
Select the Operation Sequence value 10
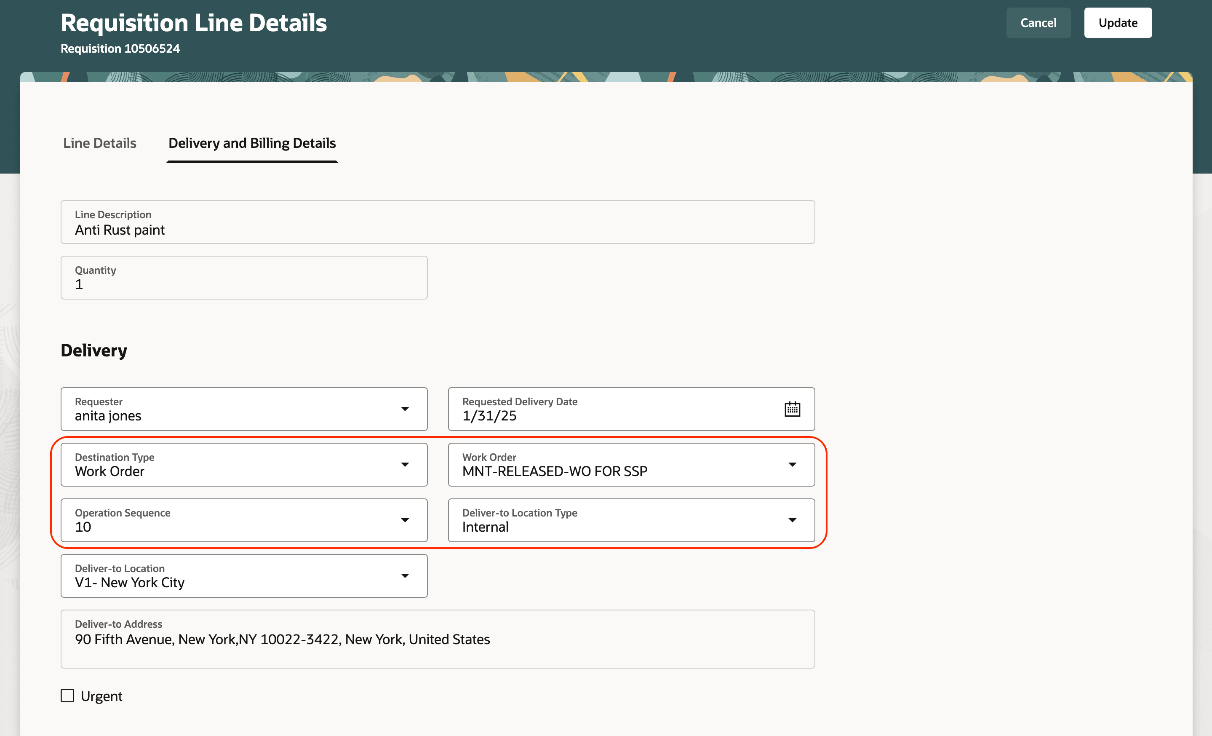(197, 527)
